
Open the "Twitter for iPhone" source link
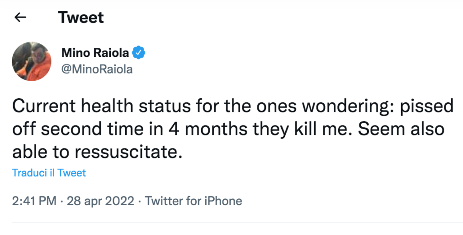[x=194, y=201]
